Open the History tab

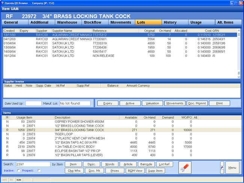pyautogui.click(x=175, y=22)
